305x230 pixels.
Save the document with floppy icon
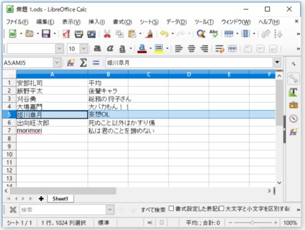pyautogui.click(x=46, y=33)
